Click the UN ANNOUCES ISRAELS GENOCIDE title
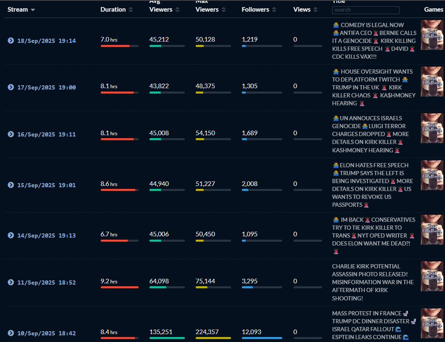Viewport: 445px width, 342px height. coord(370,134)
